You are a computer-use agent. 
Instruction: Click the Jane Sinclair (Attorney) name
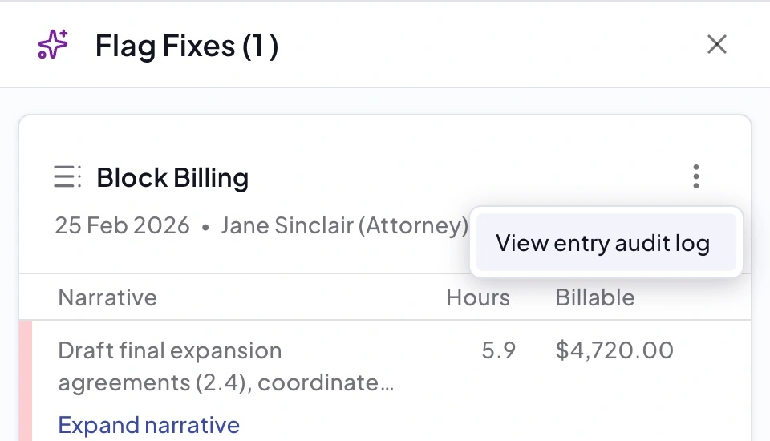coord(344,225)
